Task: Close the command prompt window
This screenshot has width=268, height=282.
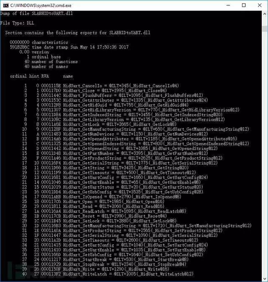Action: coord(260,5)
